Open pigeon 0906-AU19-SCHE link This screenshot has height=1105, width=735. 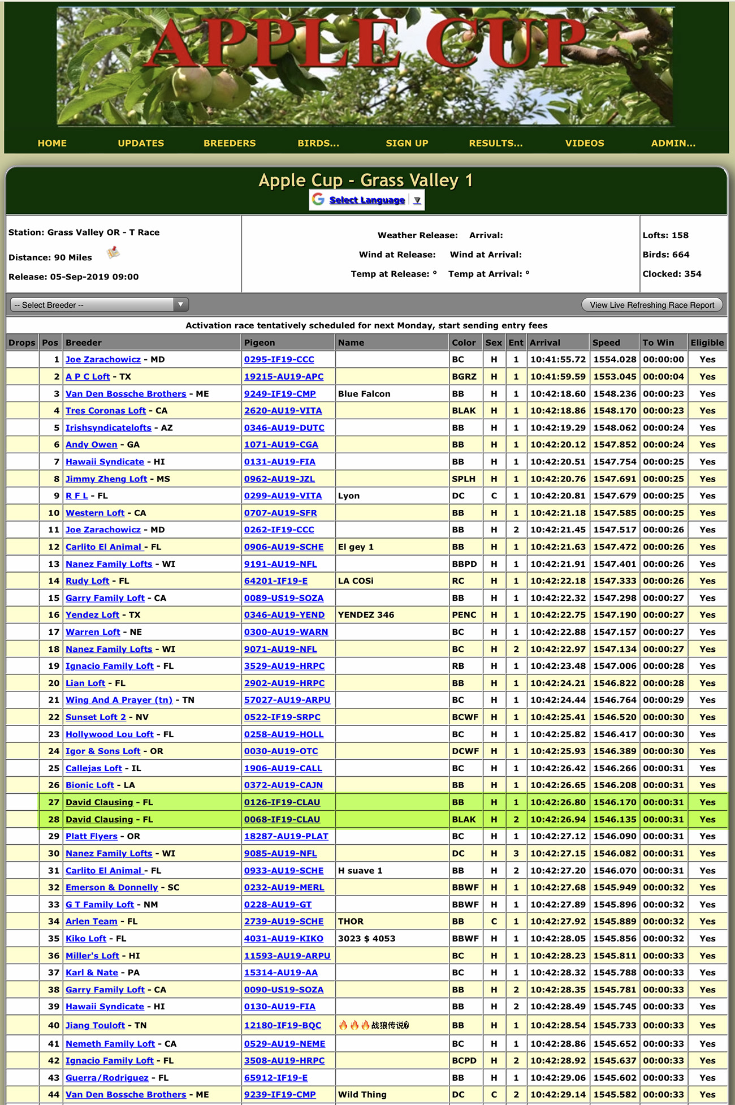click(x=284, y=547)
